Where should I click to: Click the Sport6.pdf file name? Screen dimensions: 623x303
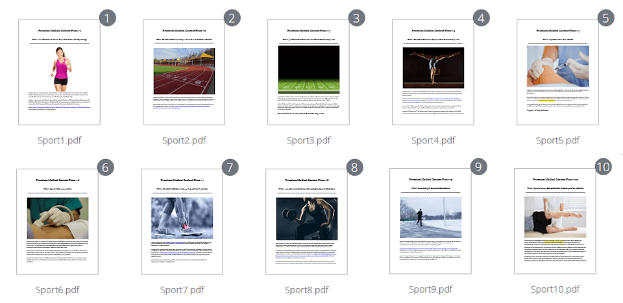(x=58, y=289)
